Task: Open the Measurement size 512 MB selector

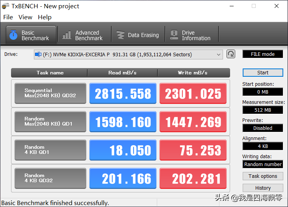Action: point(263,110)
